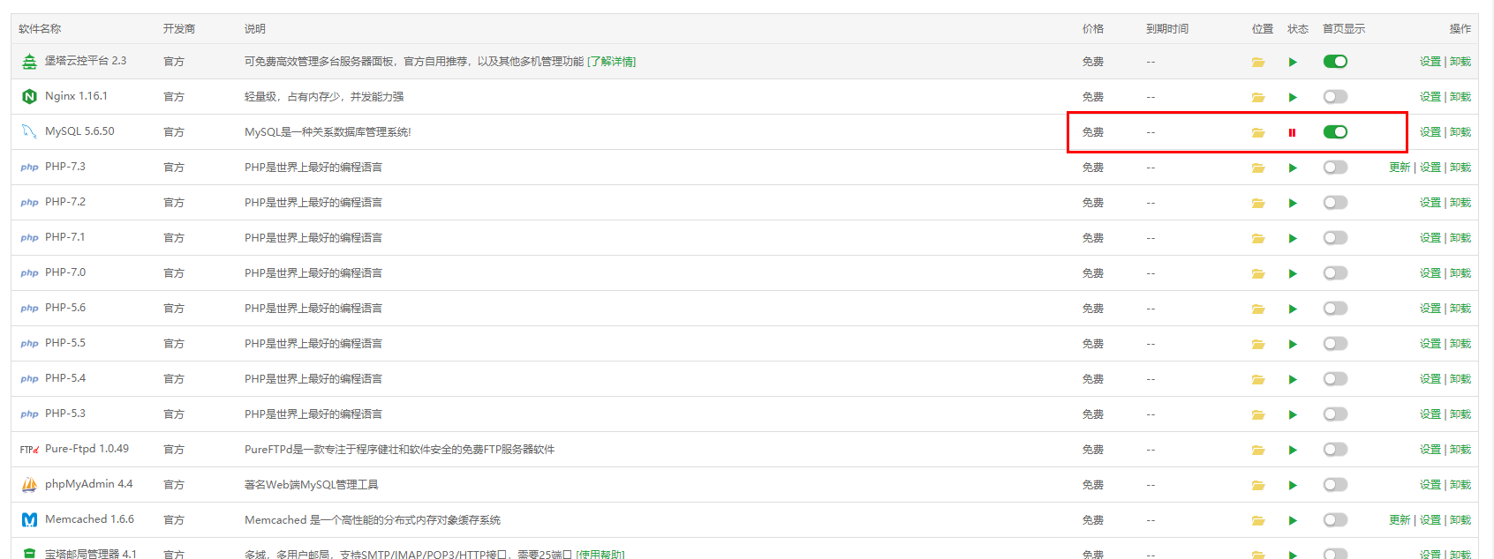
Task: Click the running status icon for PHP-5.6
Action: pyautogui.click(x=1293, y=309)
